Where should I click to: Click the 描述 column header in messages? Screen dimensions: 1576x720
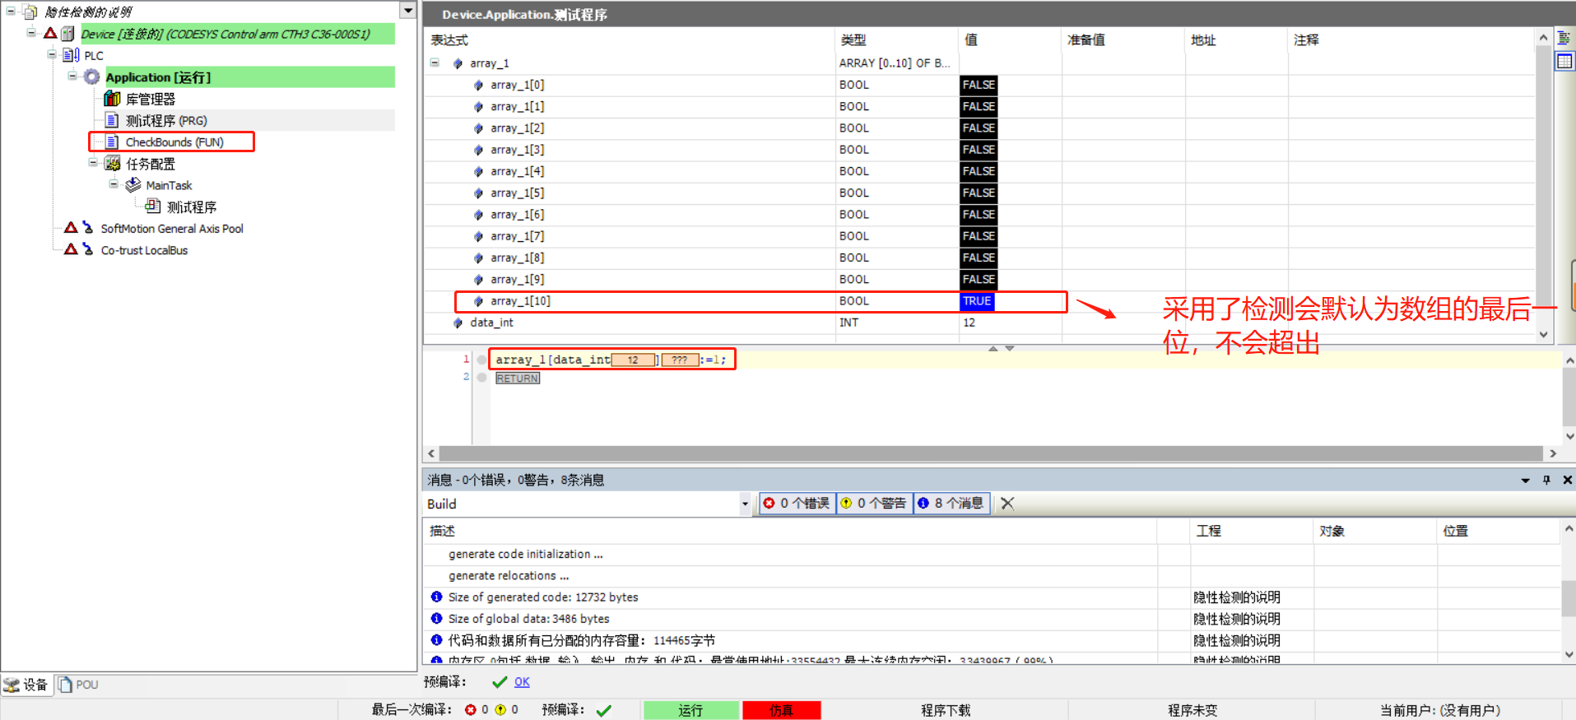pyautogui.click(x=442, y=531)
